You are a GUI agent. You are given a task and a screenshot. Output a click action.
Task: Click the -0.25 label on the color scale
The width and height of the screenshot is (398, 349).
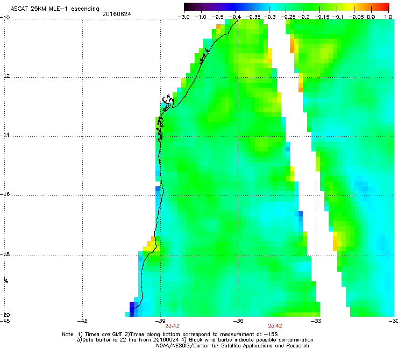[288, 17]
